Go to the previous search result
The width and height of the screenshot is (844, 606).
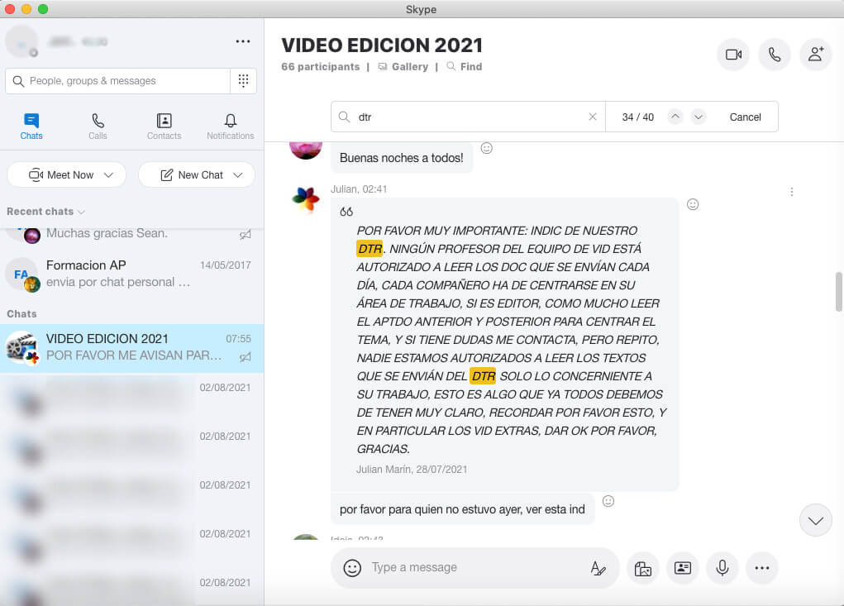click(675, 117)
